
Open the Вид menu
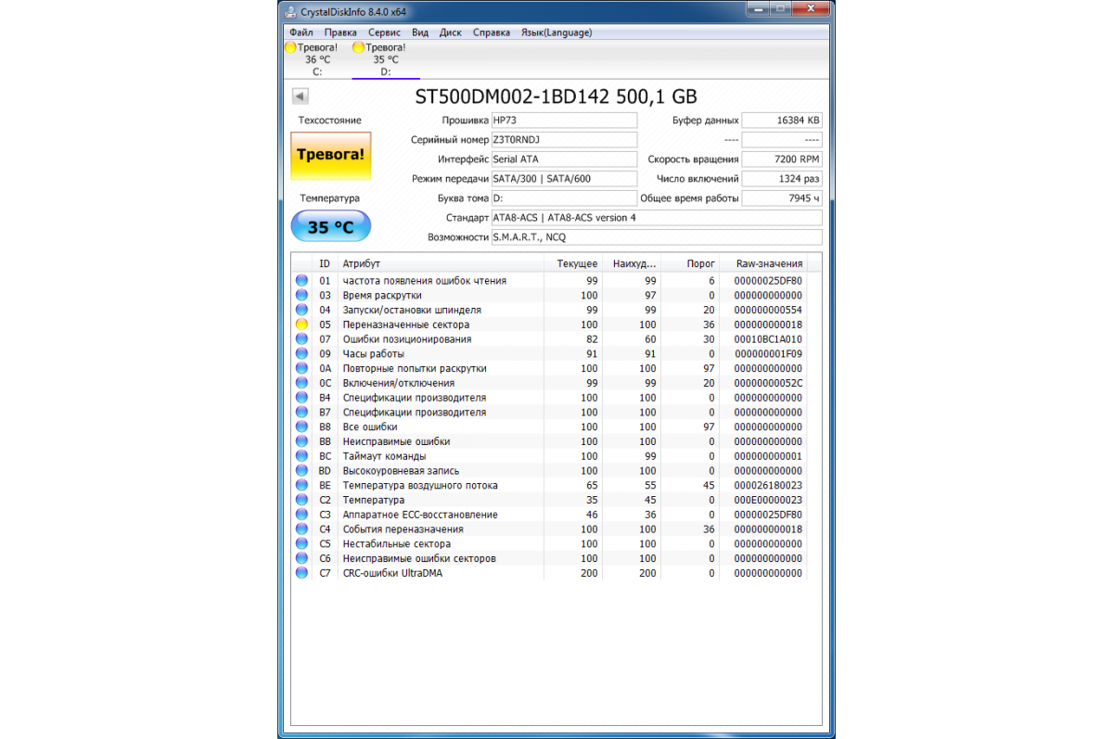[420, 32]
